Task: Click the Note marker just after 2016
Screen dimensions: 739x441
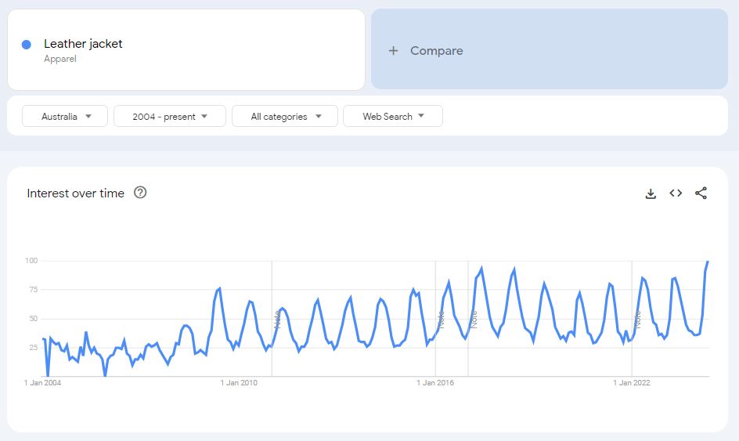Action: pos(474,320)
